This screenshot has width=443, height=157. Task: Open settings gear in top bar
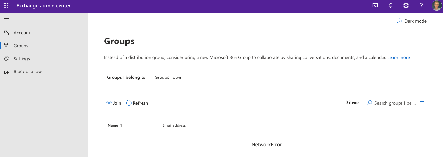point(406,5)
